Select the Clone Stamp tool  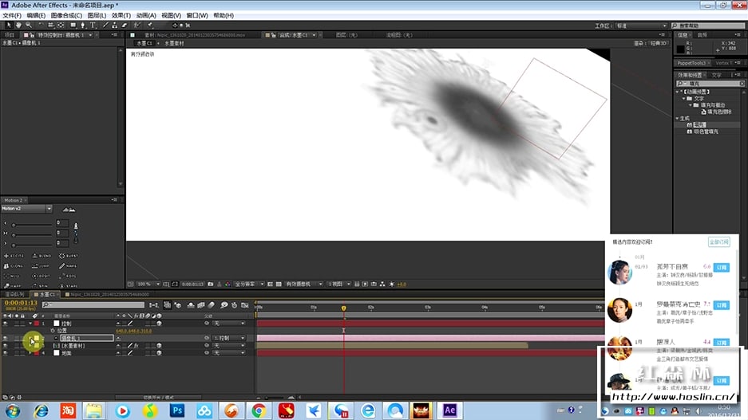[x=114, y=26]
